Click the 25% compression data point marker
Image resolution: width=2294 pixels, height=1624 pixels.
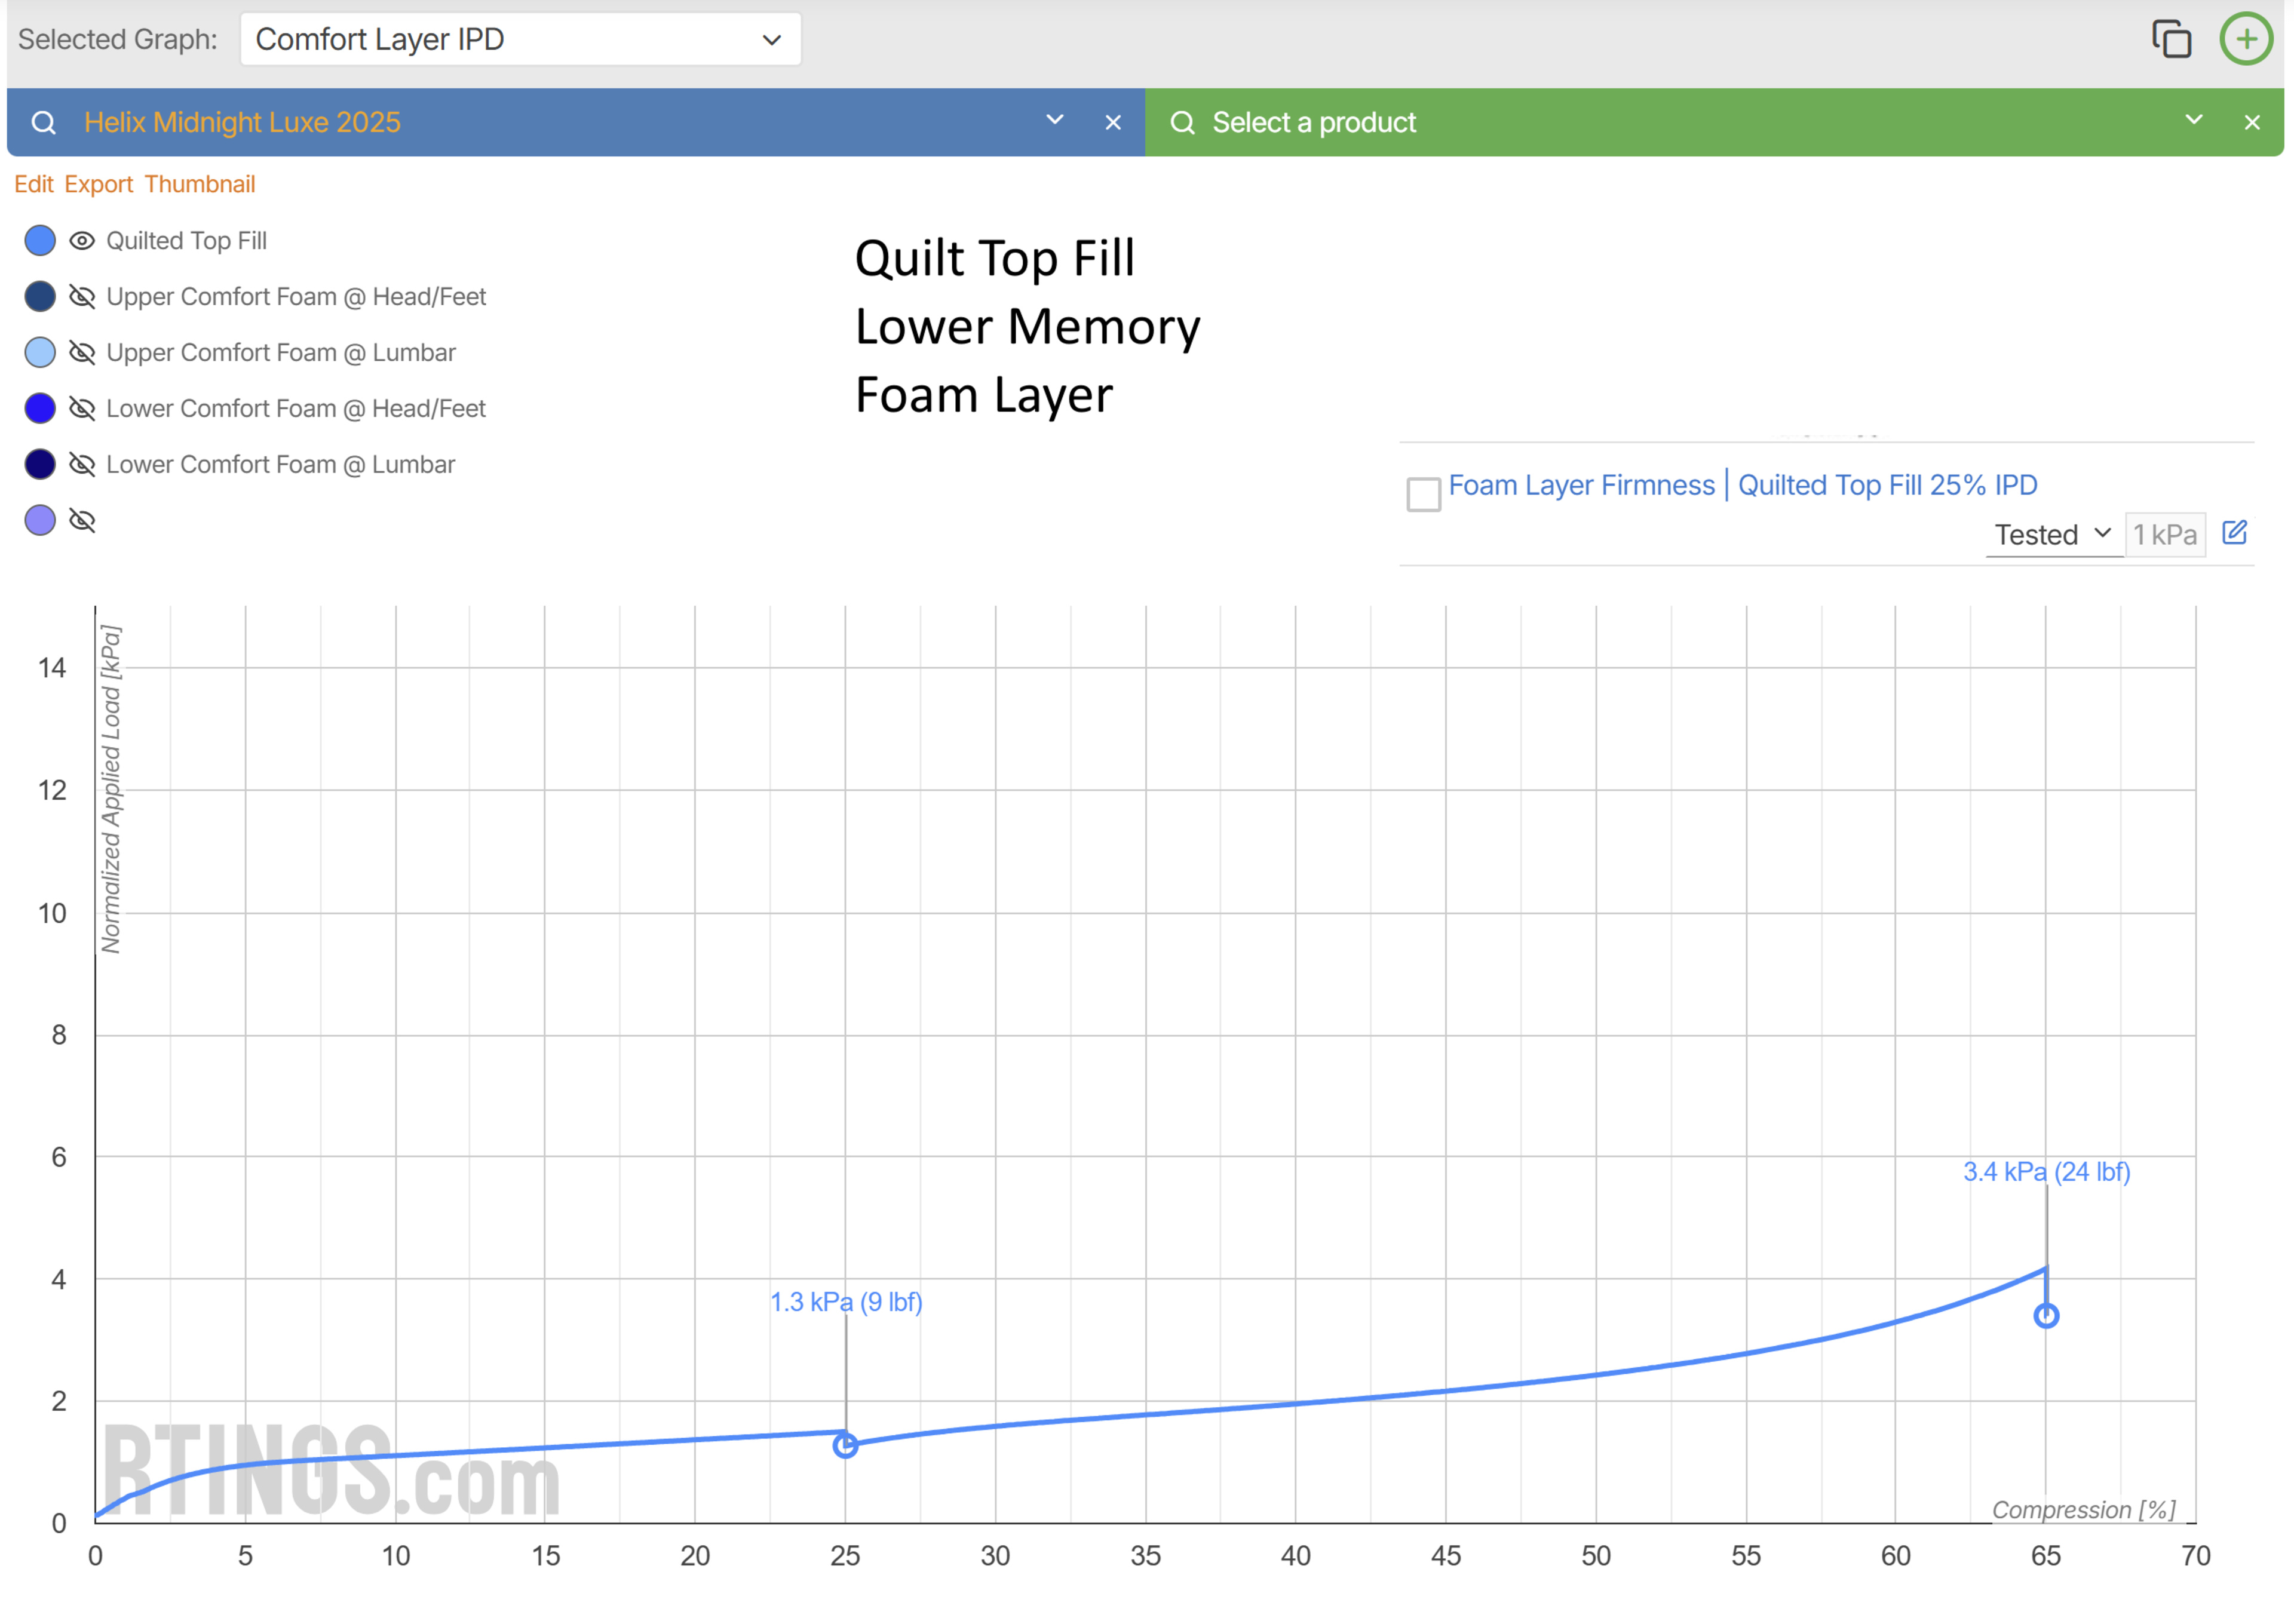tap(845, 1445)
